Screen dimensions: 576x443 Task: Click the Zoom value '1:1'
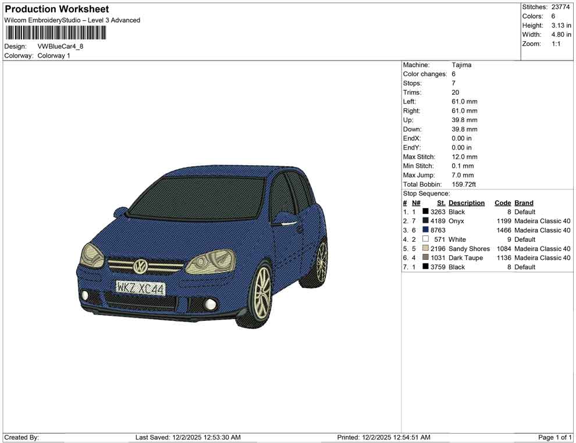pyautogui.click(x=556, y=44)
